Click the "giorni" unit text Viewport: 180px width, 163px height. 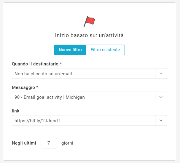pyautogui.click(x=67, y=143)
